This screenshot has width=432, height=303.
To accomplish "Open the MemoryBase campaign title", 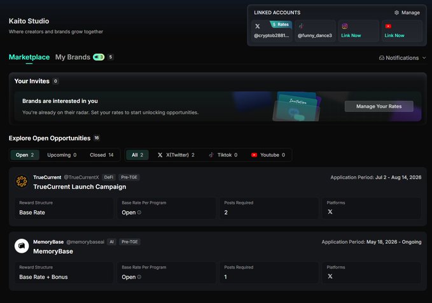I will coord(53,251).
